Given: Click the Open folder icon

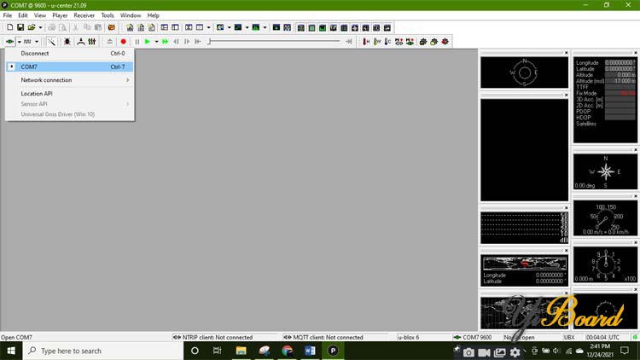Looking at the screenshot, I should [x=31, y=27].
